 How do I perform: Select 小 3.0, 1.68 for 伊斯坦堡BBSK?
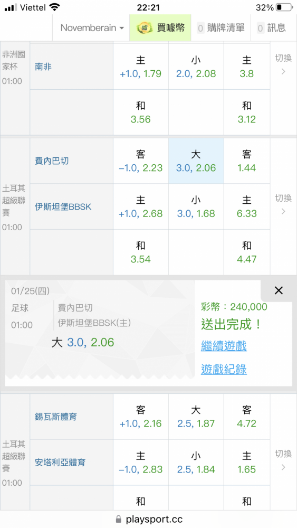coord(196,207)
